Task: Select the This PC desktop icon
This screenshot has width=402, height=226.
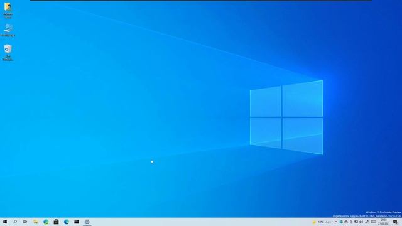Action: point(8,30)
